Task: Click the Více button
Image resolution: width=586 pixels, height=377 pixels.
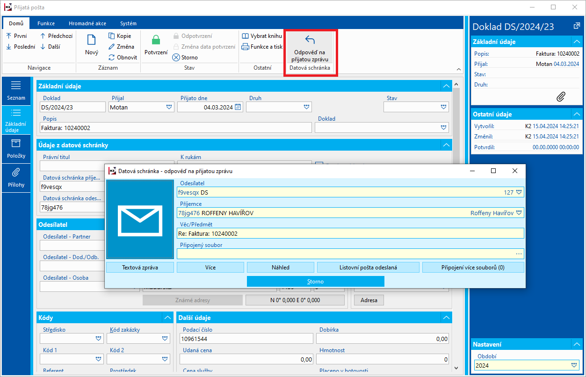Action: [x=210, y=268]
